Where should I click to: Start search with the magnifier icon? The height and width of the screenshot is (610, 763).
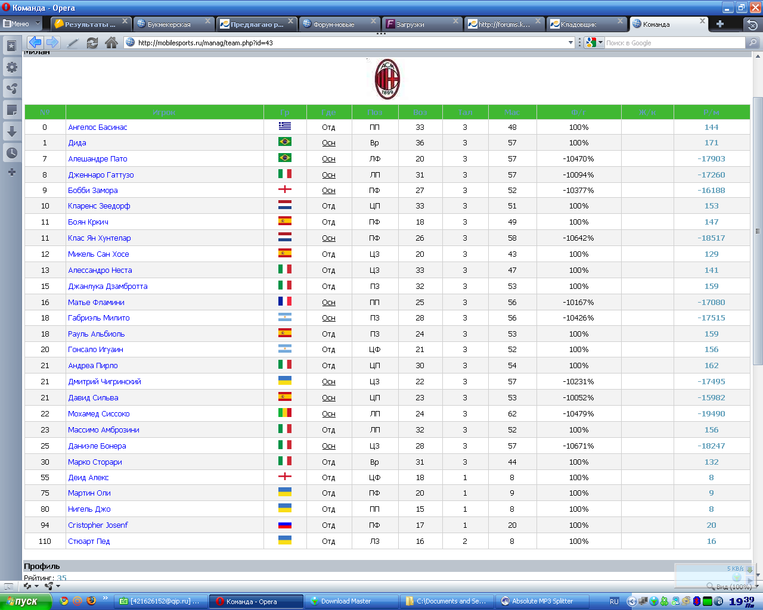tap(753, 43)
